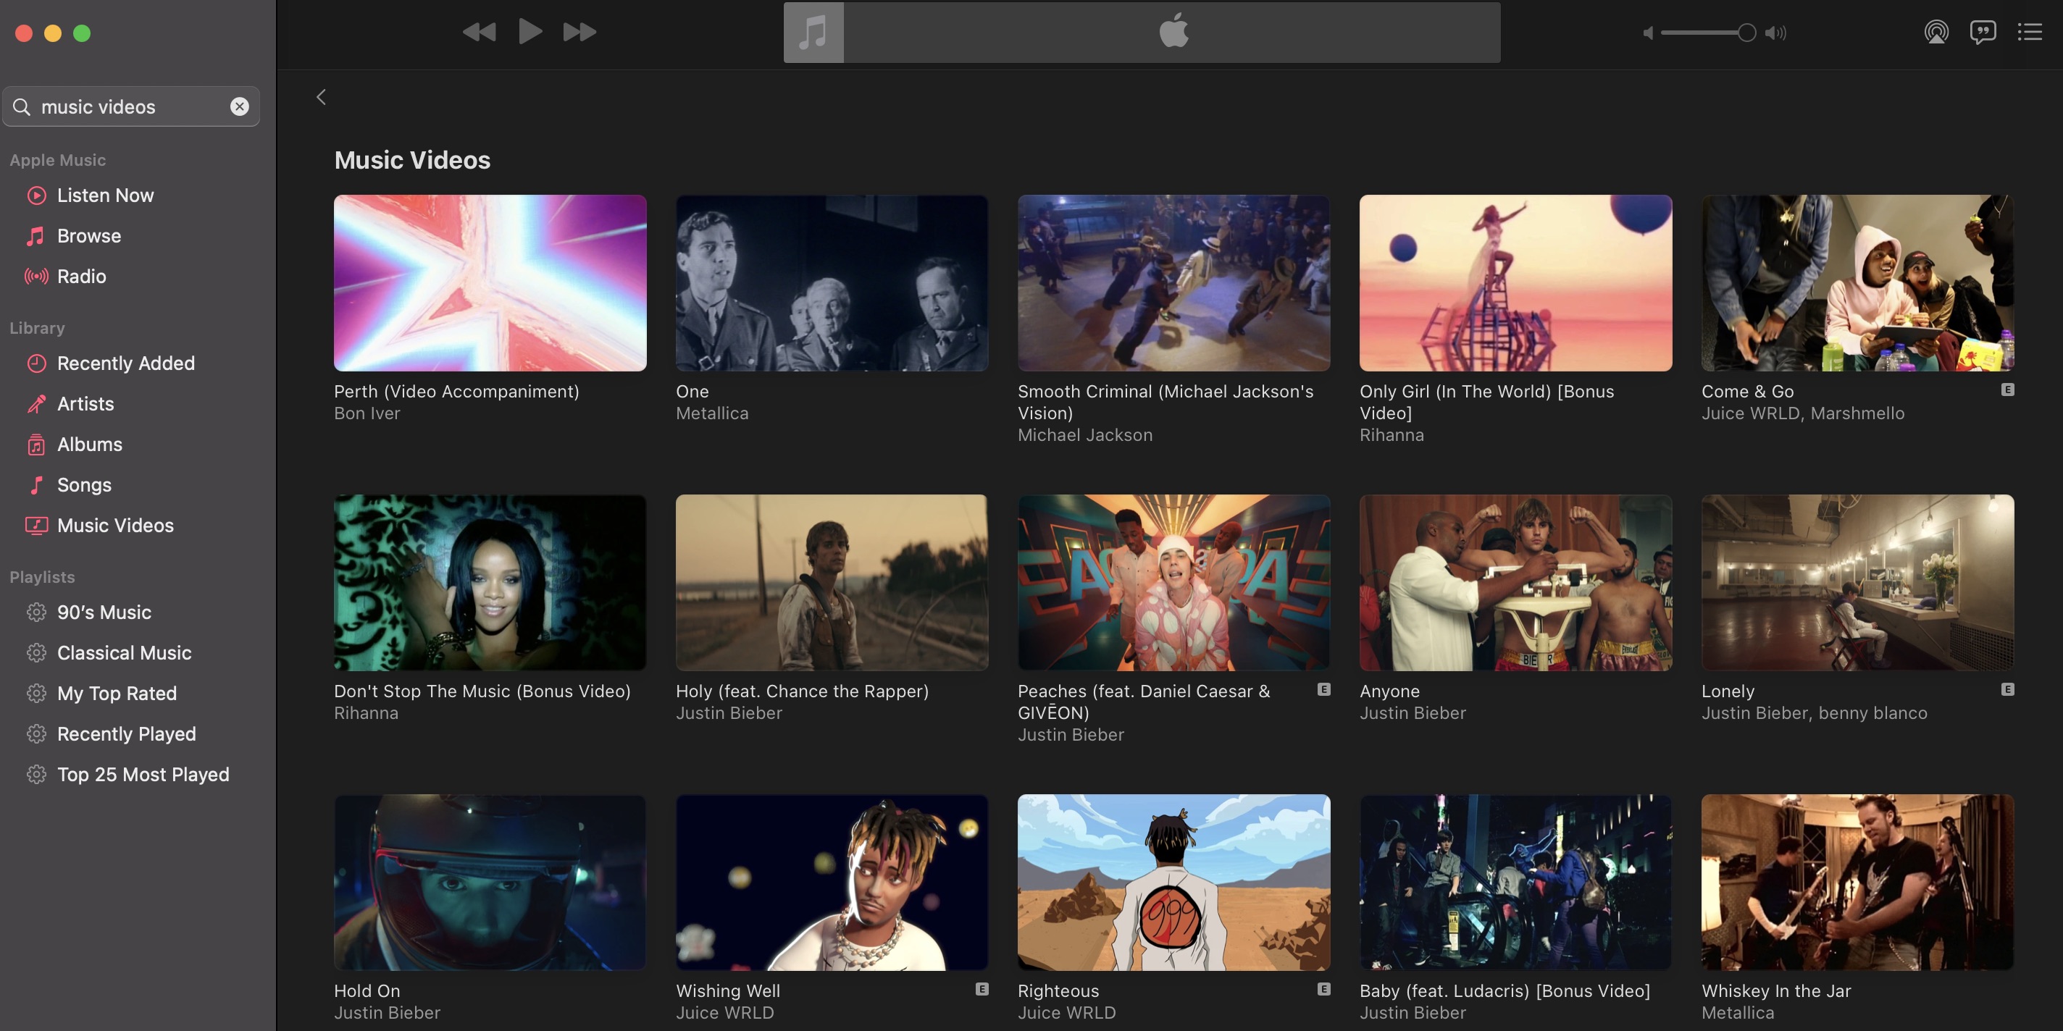Click the queue/playlist icon top right
2063x1031 pixels.
pyautogui.click(x=2029, y=33)
